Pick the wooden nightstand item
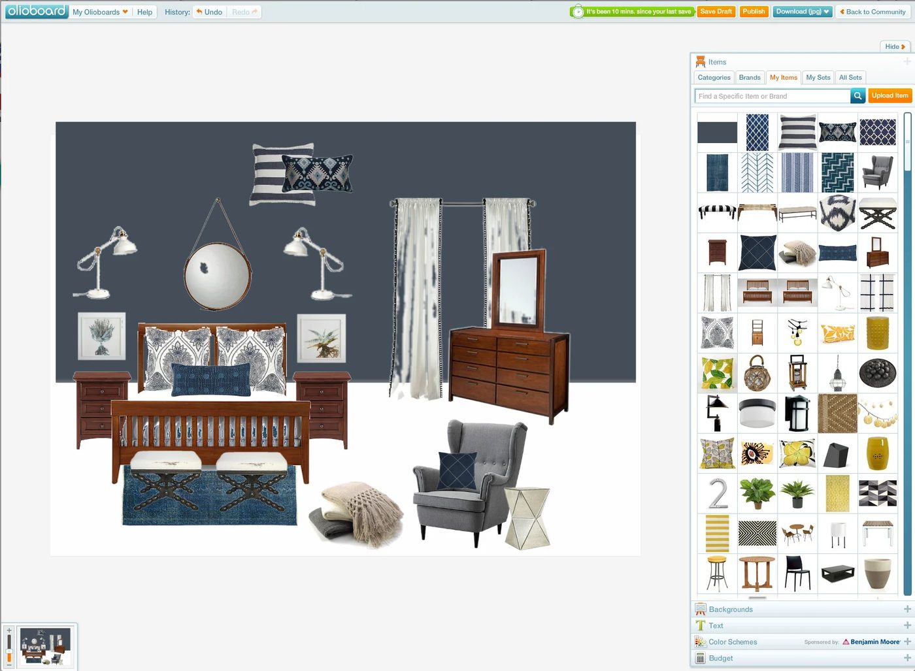Viewport: 915px width, 671px height. point(718,253)
